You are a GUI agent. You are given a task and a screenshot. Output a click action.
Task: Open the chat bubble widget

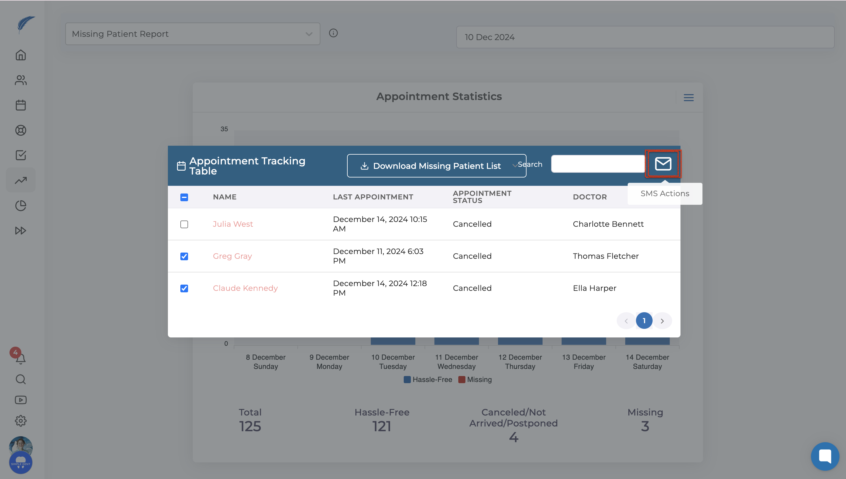coord(825,456)
